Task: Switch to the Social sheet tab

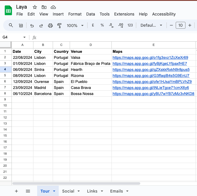Action: pyautogui.click(x=68, y=191)
